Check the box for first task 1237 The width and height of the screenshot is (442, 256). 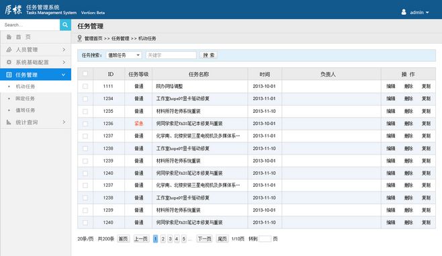tap(85, 136)
